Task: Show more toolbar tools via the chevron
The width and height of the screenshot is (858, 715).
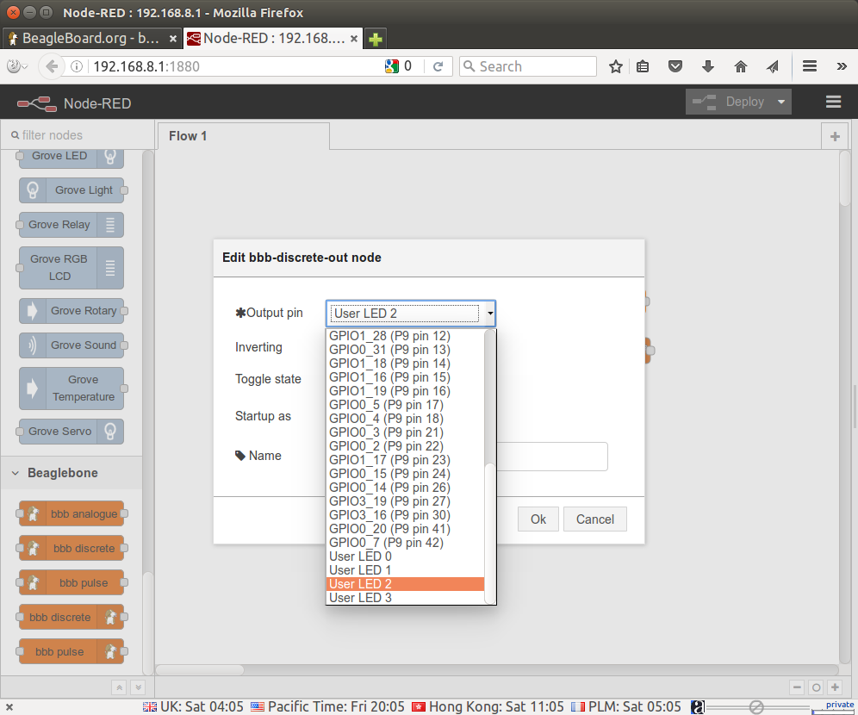Action: point(842,66)
